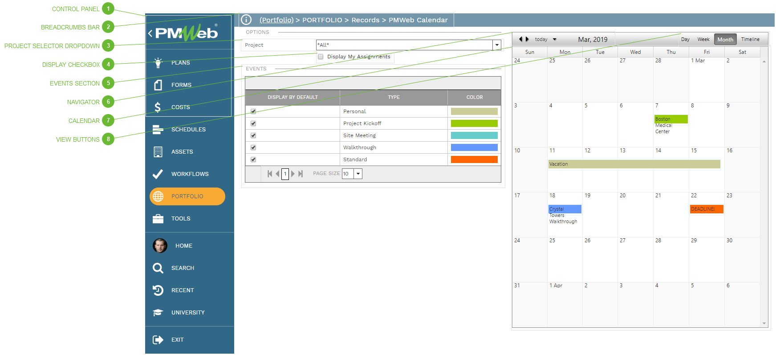The width and height of the screenshot is (776, 355).
Task: Click the Assets building icon
Action: (x=158, y=151)
